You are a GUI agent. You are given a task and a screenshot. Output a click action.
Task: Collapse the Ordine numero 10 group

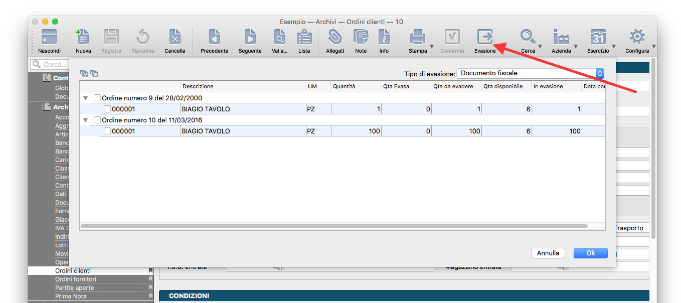(x=85, y=120)
